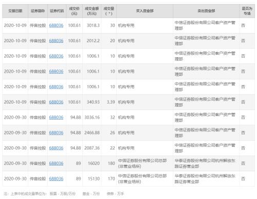Click the 成交金额(万元) column header
This screenshot has height=199, width=257.
(92, 11)
